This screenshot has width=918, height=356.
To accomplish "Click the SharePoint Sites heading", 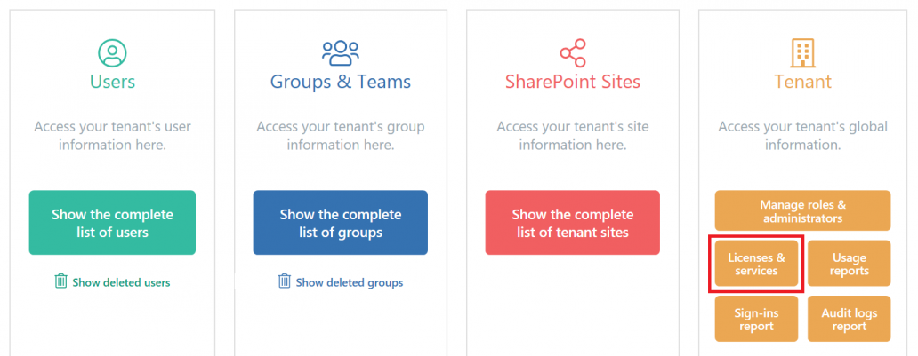I will click(x=573, y=82).
